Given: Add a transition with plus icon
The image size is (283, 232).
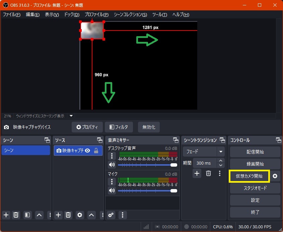Looking at the screenshot, I should tap(197, 173).
